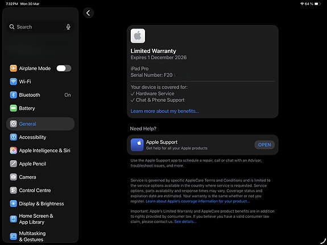Image resolution: width=327 pixels, height=245 pixels.
Task: Open Home Screen & App Library settings
Action: [x=40, y=219]
